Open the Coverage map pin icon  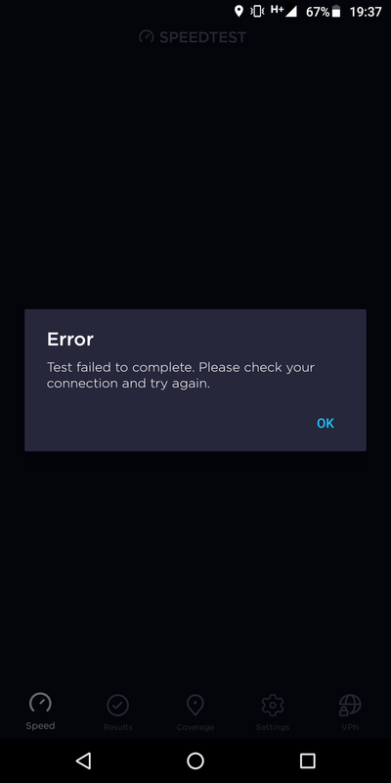coord(195,705)
